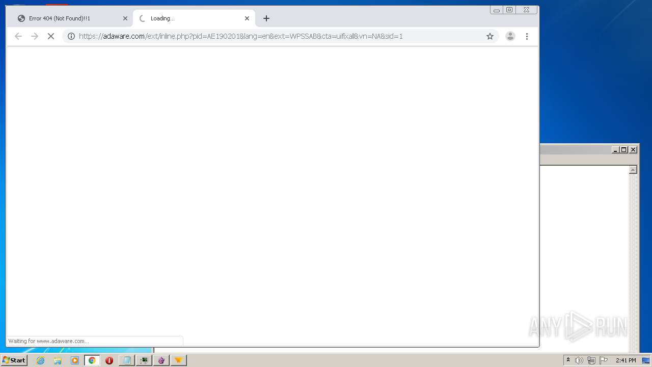The width and height of the screenshot is (652, 367).
Task: Open Chrome's three-dot customize menu
Action: click(x=527, y=36)
